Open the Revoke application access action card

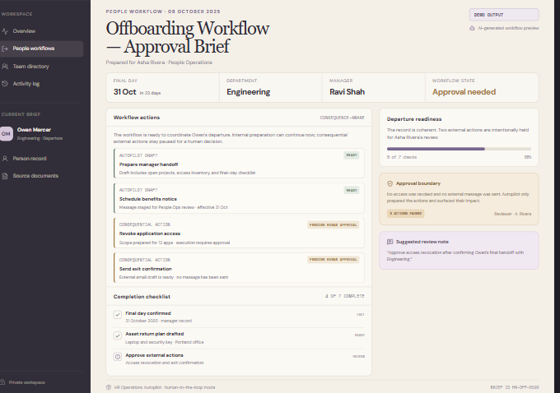239,233
